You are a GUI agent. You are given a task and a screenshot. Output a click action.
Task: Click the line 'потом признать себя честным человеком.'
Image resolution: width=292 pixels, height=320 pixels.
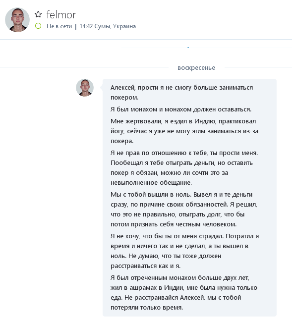pos(174,224)
